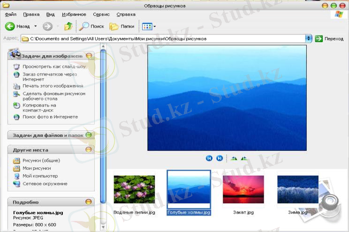Image resolution: width=349 pixels, height=232 pixels.
Task: Show next image in filmstrip preview
Action: click(x=220, y=158)
